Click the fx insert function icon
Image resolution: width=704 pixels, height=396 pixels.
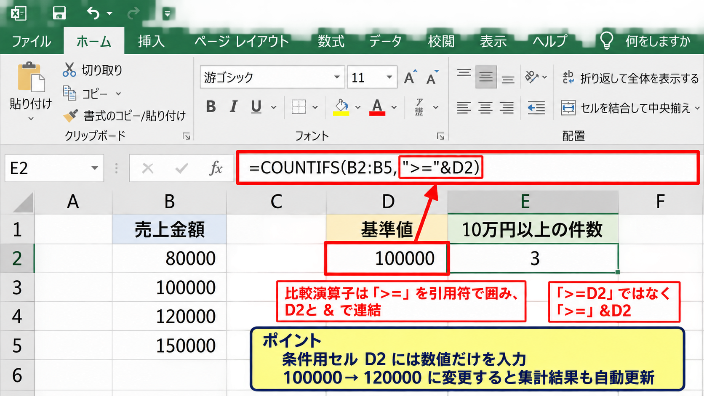(216, 168)
